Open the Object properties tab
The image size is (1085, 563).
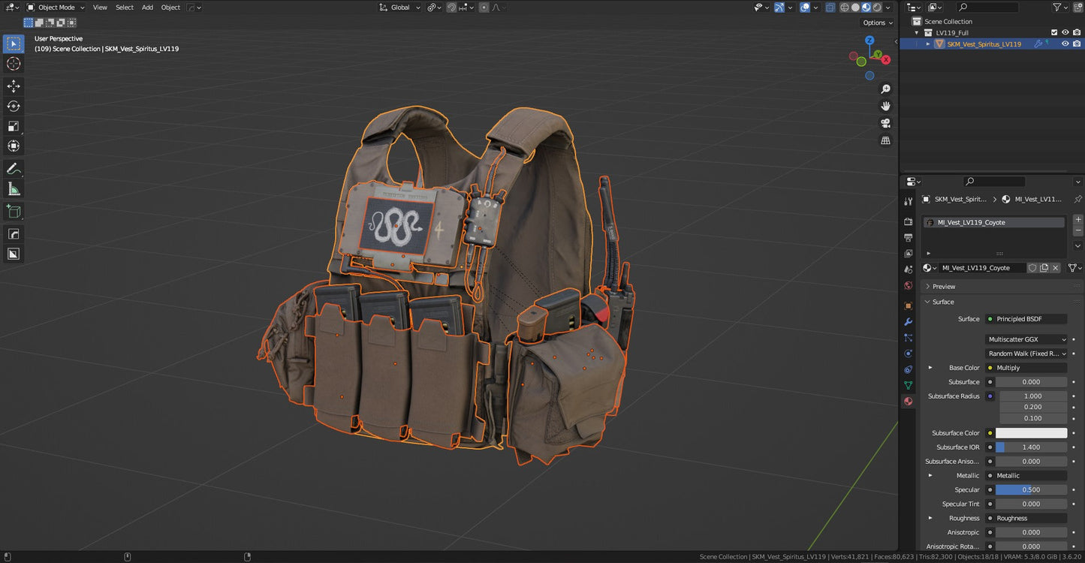tap(908, 306)
